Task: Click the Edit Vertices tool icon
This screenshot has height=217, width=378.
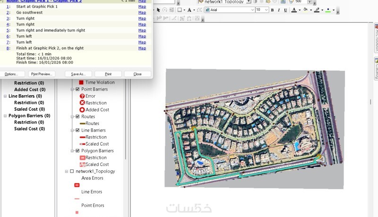Action: click(199, 10)
